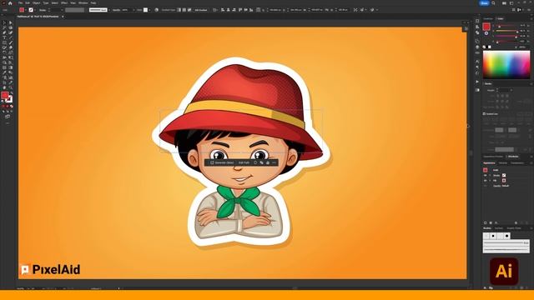Enable the Dashed Line checkbox
534x300 pixels.
click(484, 113)
